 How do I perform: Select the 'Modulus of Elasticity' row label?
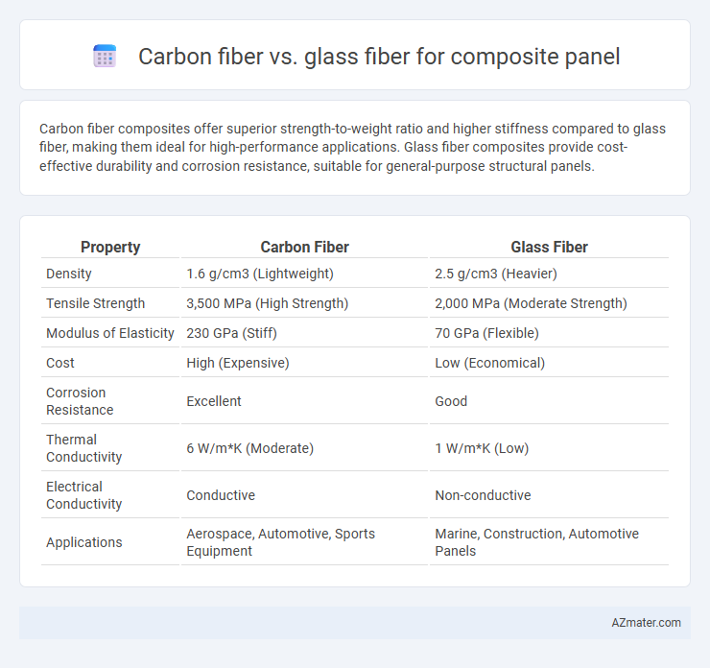click(110, 333)
